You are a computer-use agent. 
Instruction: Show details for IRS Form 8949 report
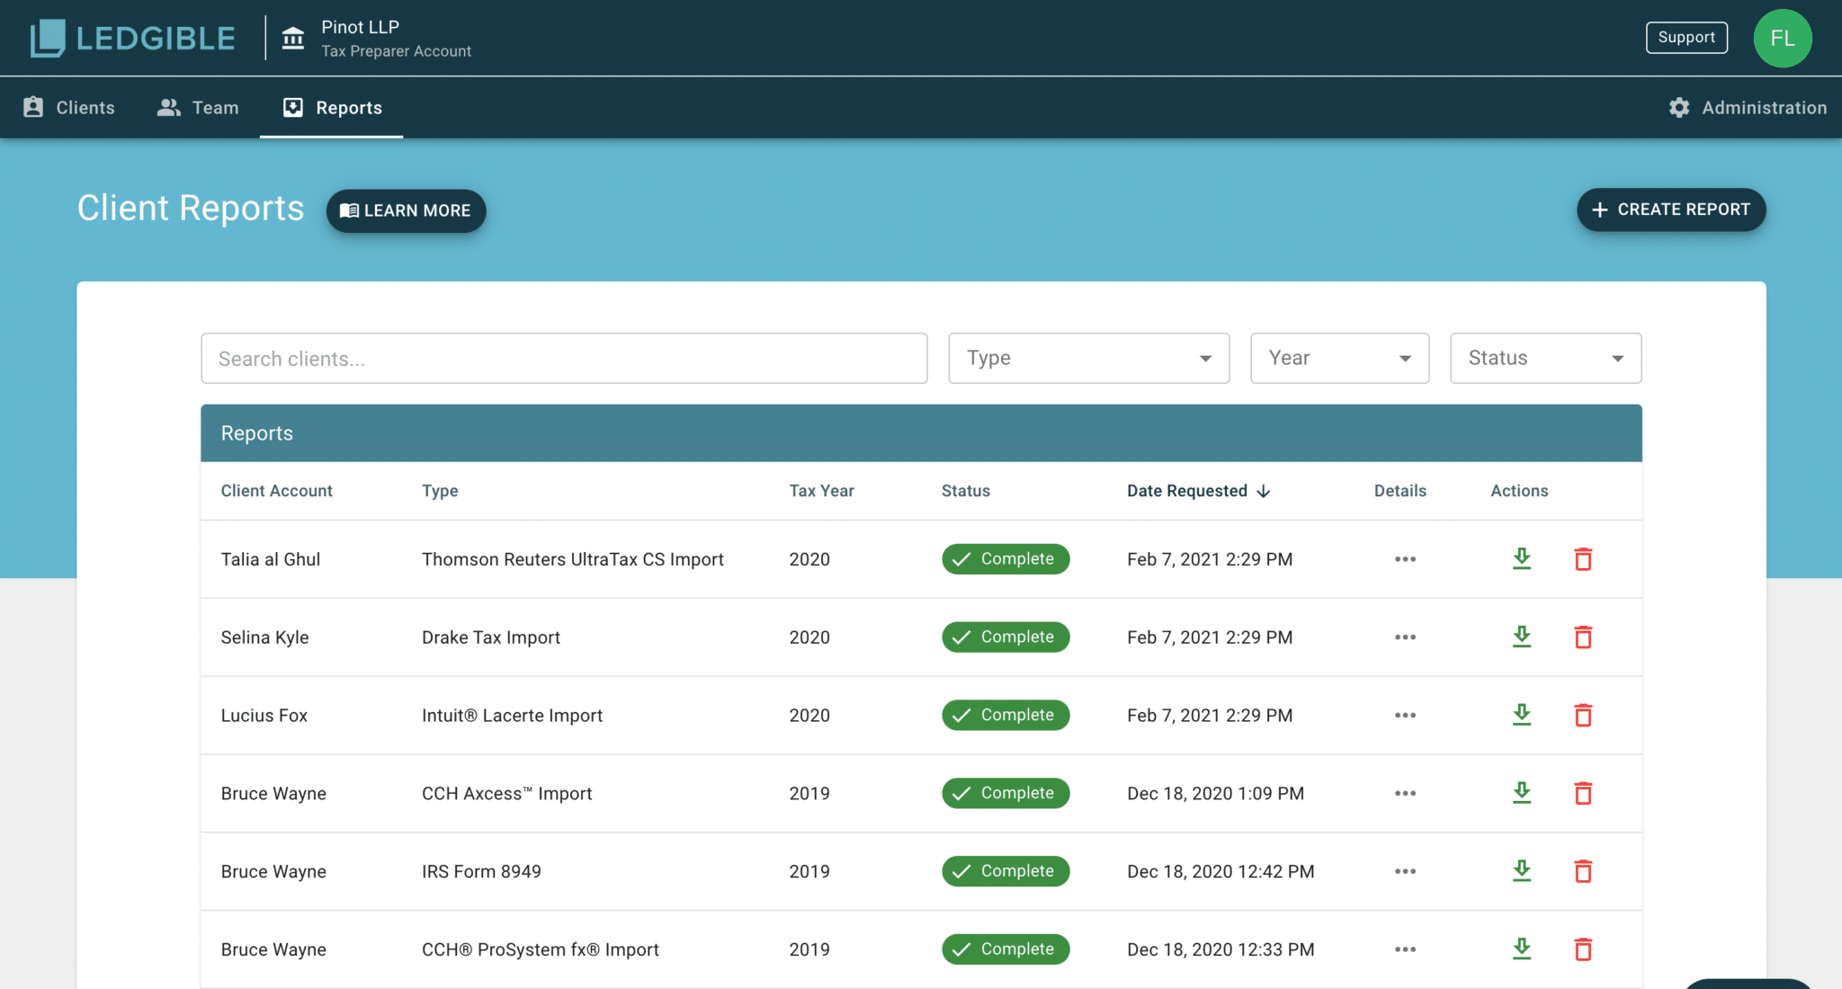tap(1405, 871)
